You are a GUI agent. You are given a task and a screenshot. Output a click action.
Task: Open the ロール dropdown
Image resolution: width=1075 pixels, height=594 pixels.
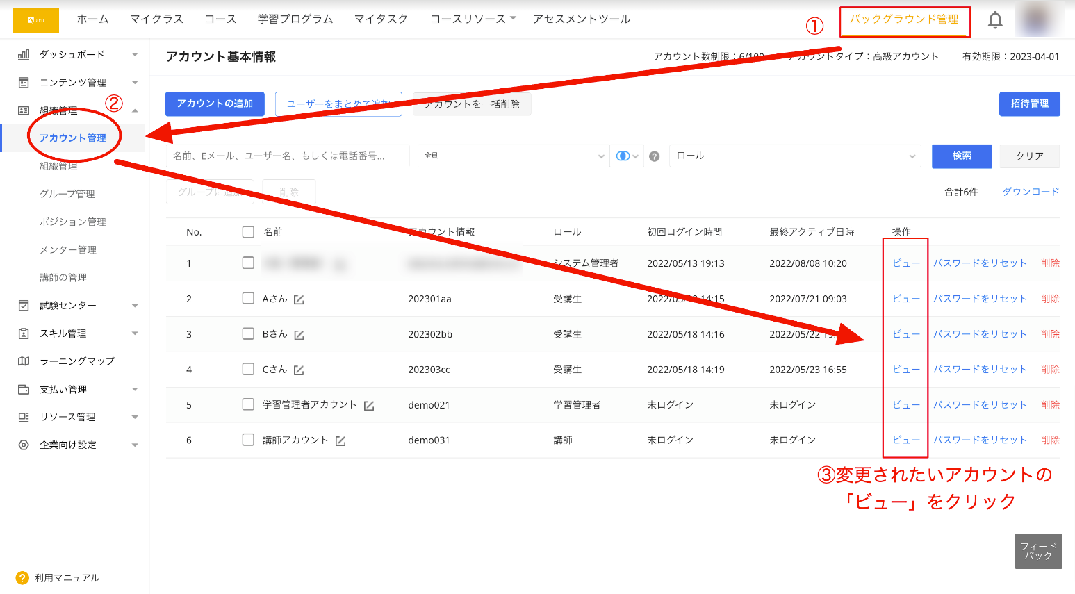click(x=795, y=156)
